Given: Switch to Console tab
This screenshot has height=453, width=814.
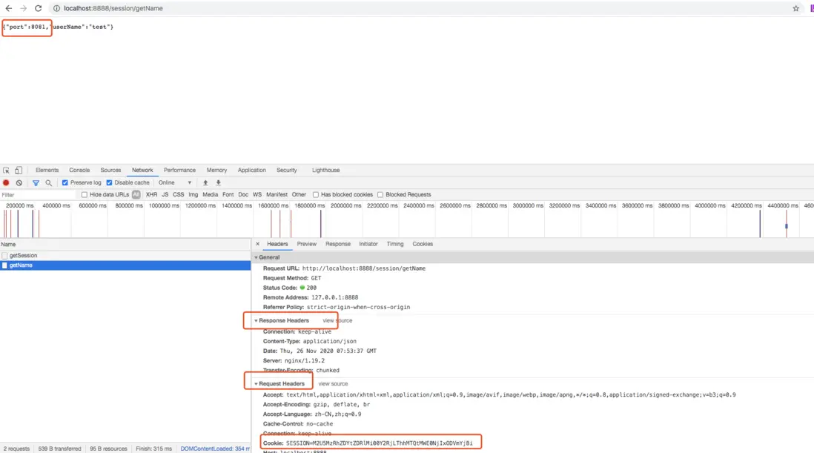Looking at the screenshot, I should pos(79,171).
